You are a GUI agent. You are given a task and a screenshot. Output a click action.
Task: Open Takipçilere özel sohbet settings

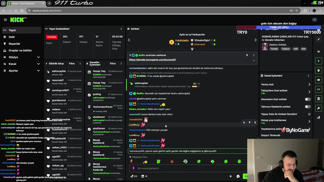286,92
